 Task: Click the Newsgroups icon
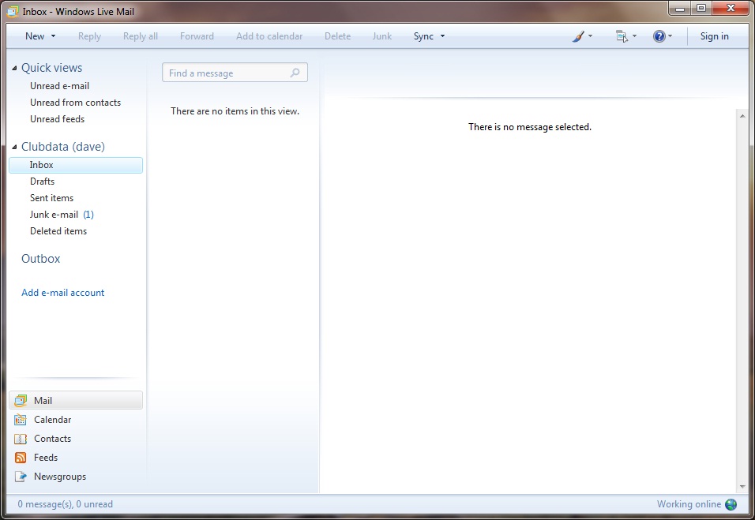point(21,477)
